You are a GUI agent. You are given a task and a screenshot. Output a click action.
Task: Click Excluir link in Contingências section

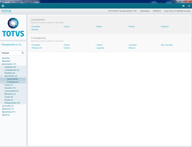[x=67, y=45]
